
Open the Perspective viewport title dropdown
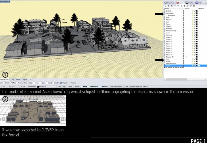click(x=9, y=1)
